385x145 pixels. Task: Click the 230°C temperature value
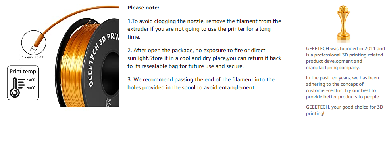[x=31, y=80]
